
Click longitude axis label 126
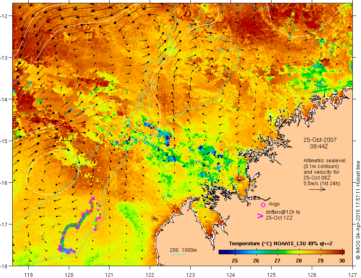click(x=312, y=275)
